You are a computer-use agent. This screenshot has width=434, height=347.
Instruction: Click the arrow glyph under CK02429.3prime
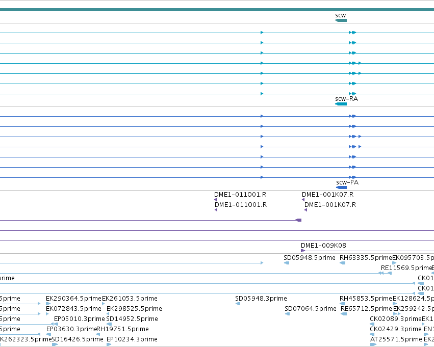372,334
